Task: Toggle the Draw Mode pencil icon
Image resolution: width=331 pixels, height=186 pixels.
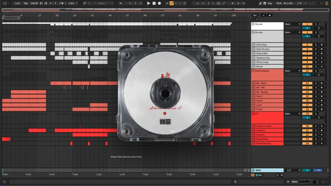Action: [260, 3]
